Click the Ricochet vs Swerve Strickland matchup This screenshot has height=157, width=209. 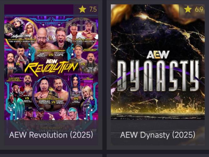[20, 94]
